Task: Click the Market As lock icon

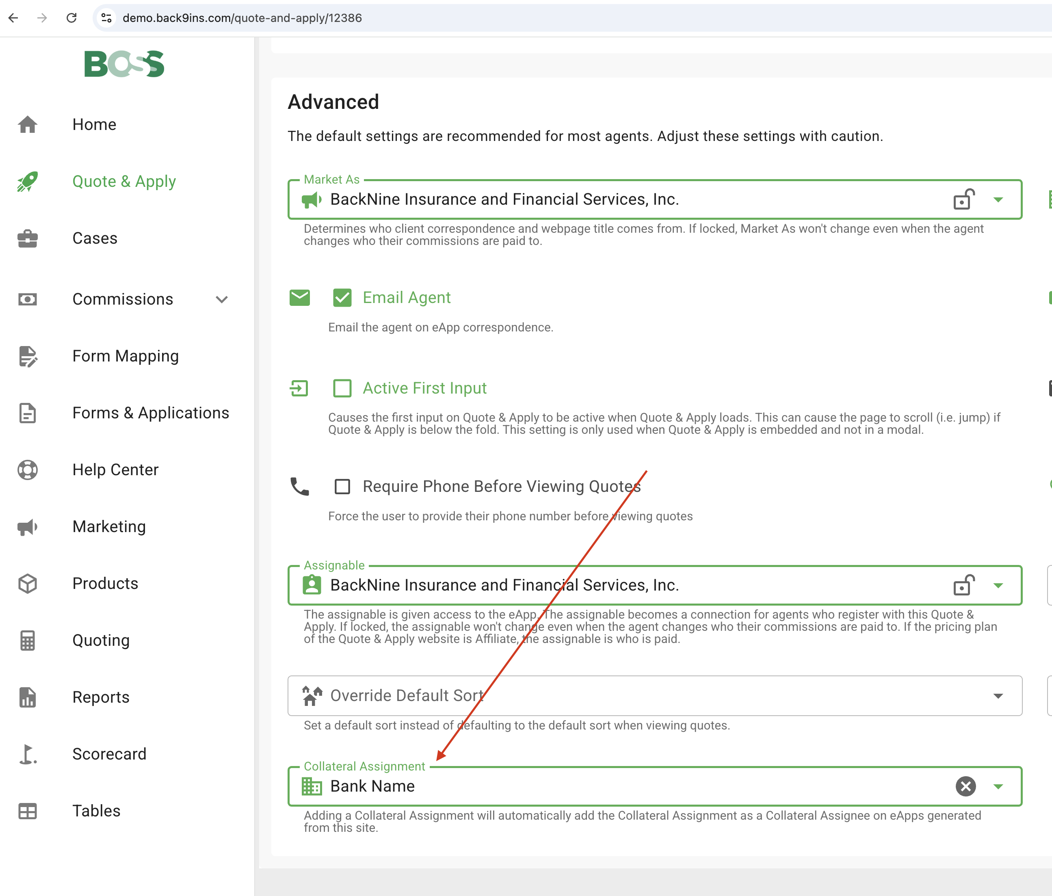Action: pos(963,199)
